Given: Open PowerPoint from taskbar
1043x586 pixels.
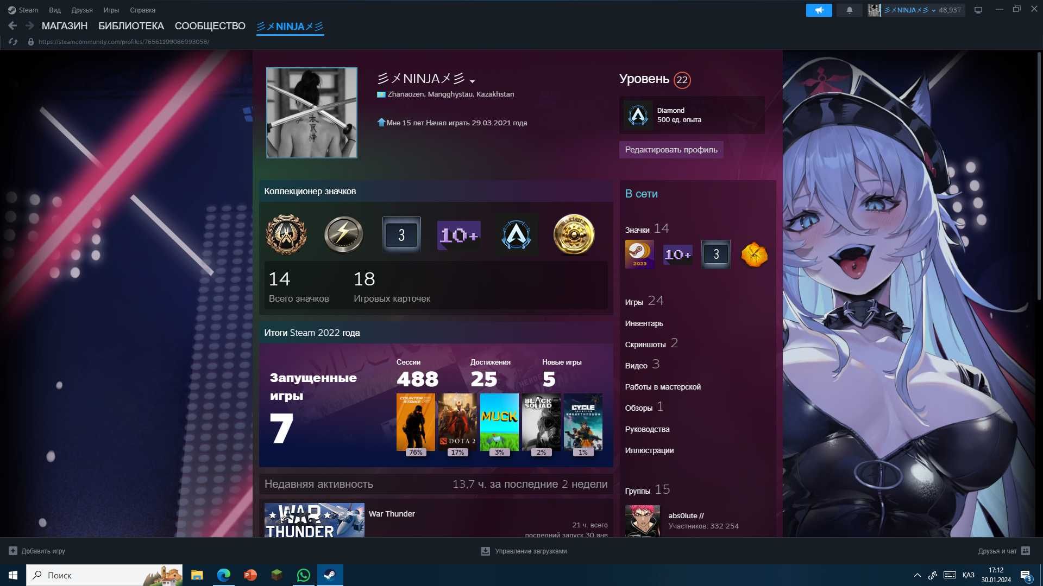Looking at the screenshot, I should pyautogui.click(x=250, y=575).
